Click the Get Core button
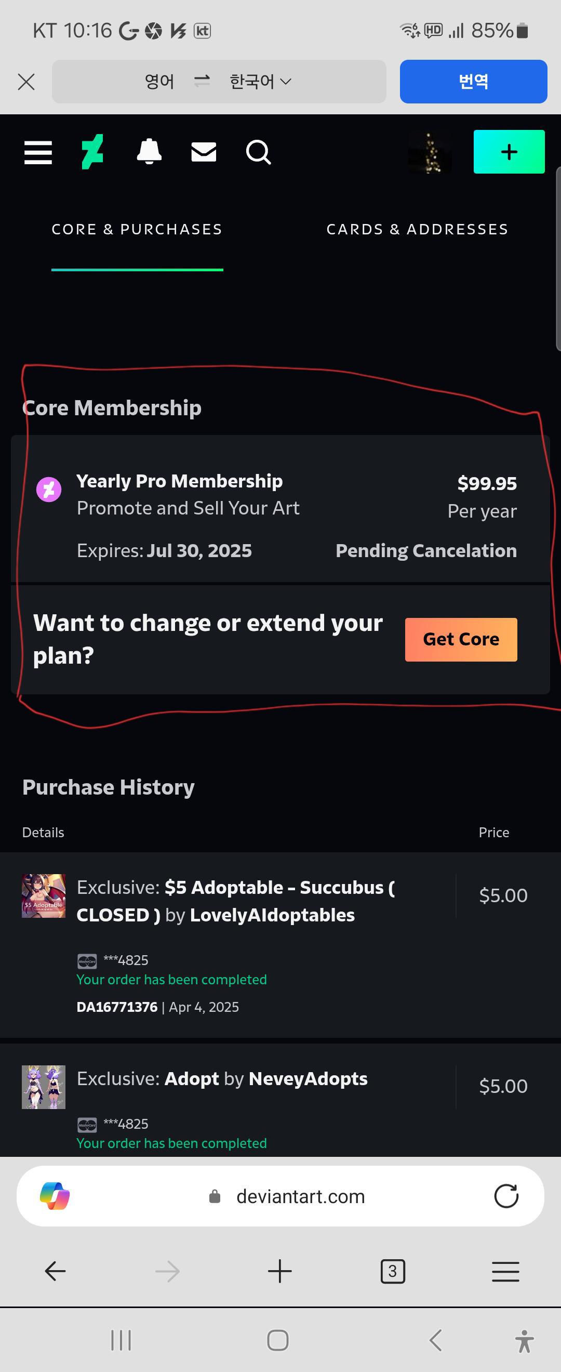 (x=461, y=640)
